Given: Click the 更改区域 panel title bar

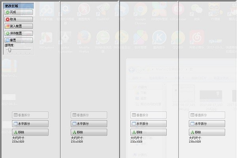Looking at the screenshot, I should (x=19, y=6).
